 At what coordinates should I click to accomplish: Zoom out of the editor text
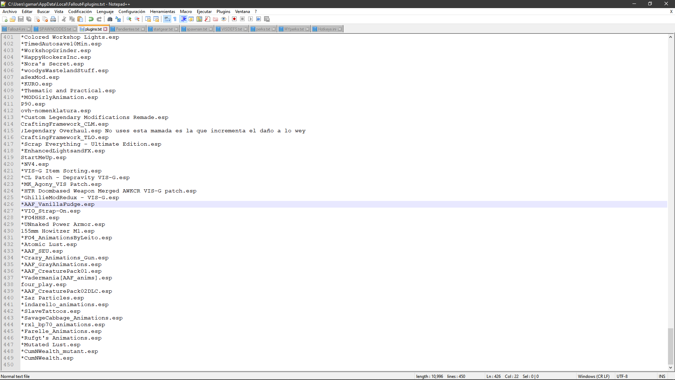pyautogui.click(x=137, y=19)
